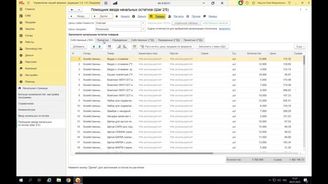Expand the Цены себестоимости dropdown arrow

click(143, 23)
